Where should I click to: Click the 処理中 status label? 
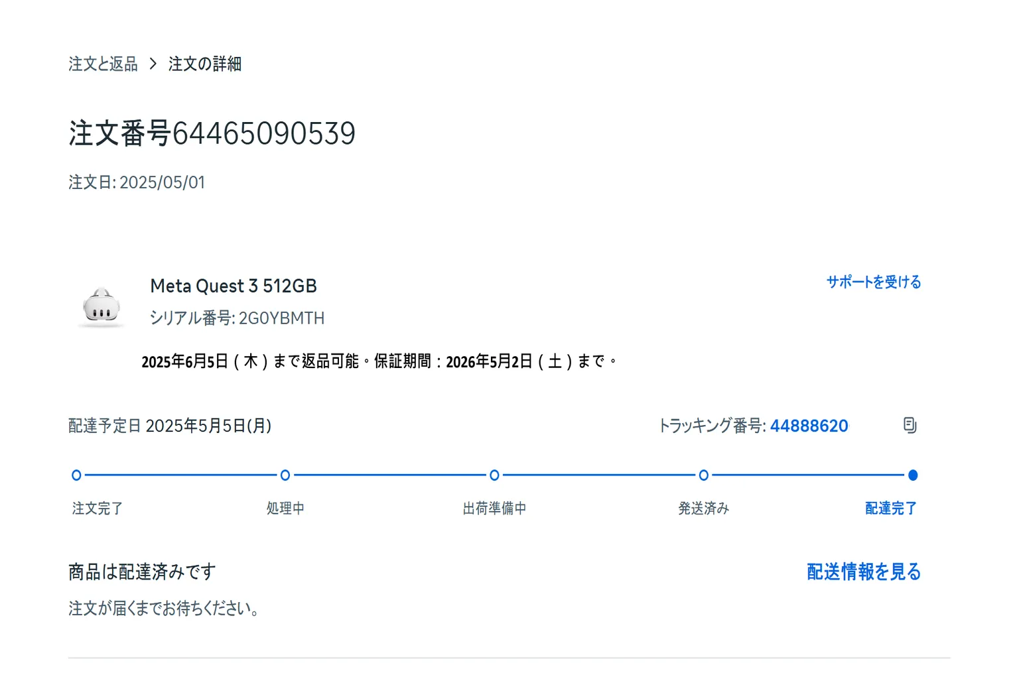pos(285,509)
